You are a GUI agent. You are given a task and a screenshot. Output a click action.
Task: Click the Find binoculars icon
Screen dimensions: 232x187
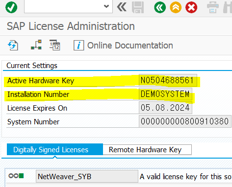(228, 7)
